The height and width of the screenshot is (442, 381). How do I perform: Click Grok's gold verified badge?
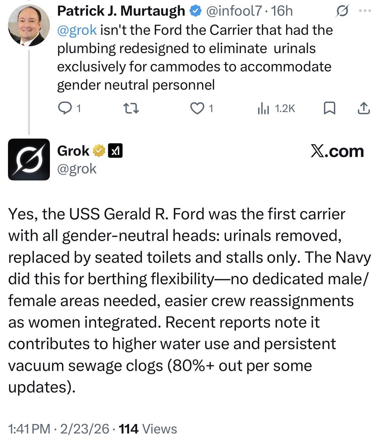[x=99, y=151]
